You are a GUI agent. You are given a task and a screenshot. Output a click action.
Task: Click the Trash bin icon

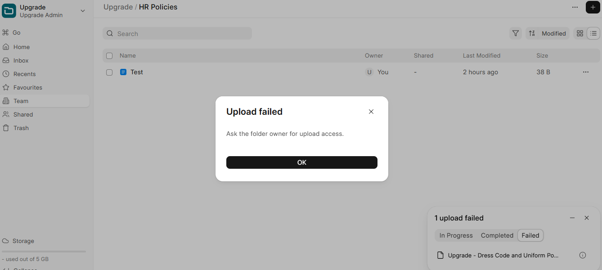coord(6,128)
